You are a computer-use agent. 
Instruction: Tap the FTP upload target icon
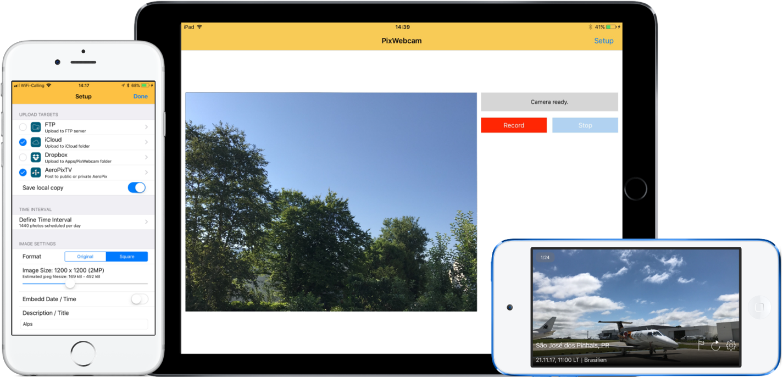point(36,127)
